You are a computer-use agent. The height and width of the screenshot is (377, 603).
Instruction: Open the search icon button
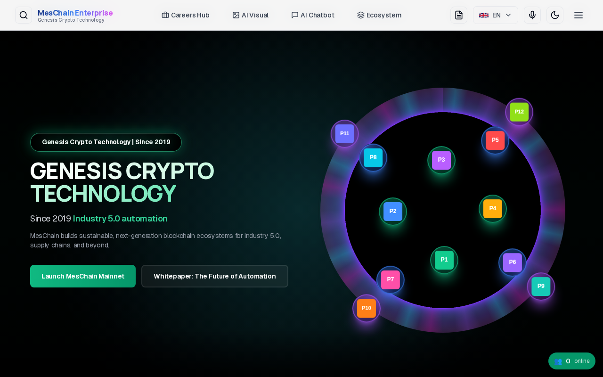pos(24,15)
